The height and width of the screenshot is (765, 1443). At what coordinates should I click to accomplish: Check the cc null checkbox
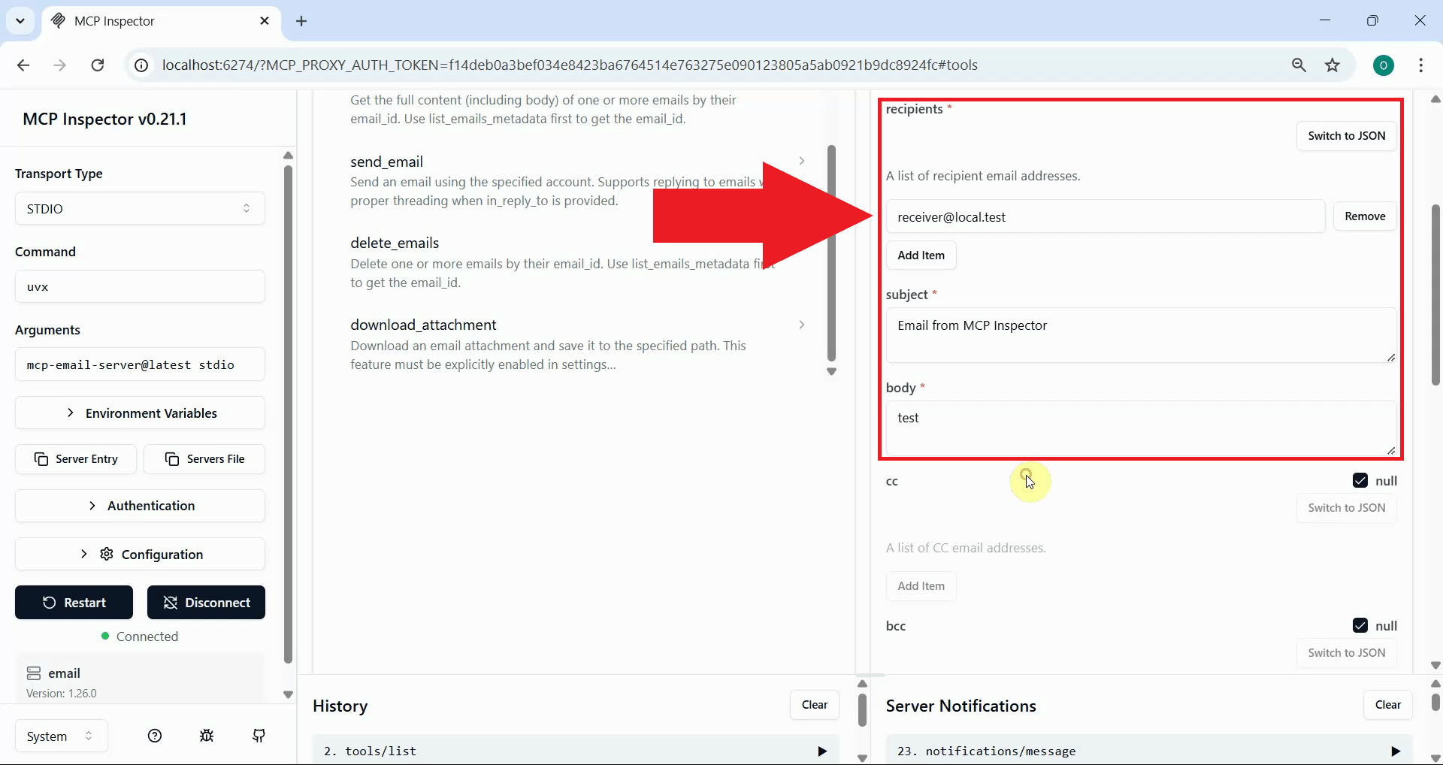click(1361, 480)
